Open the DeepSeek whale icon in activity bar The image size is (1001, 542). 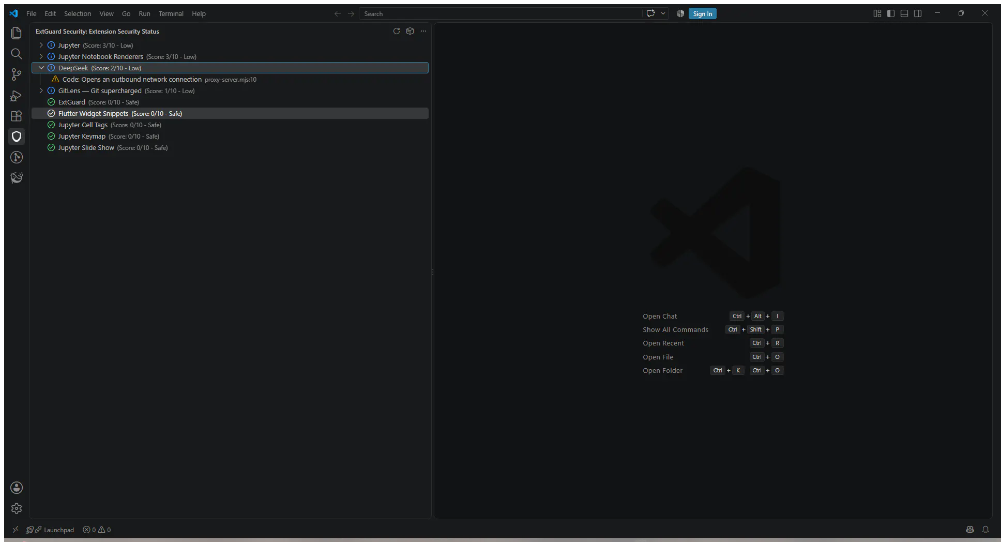coord(17,178)
